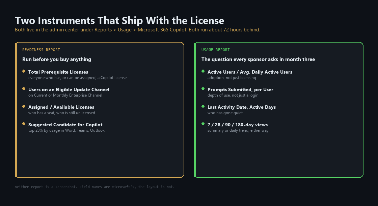Click the slide title Two Instruments That Ship With the License
The width and height of the screenshot is (378, 206).
[119, 21]
